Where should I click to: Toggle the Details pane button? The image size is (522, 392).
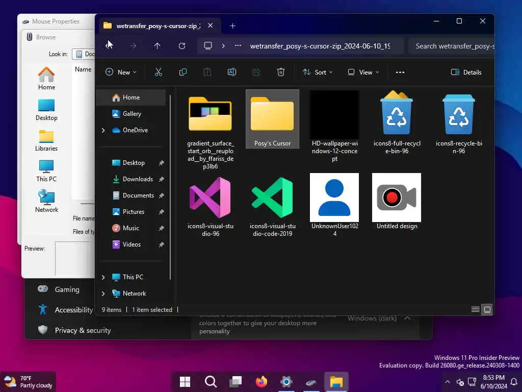[466, 72]
